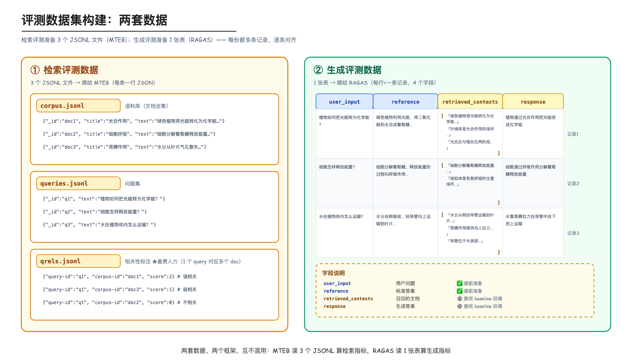The height and width of the screenshot is (362, 632).
Task: Click the "记录1" row label
Action: (x=573, y=134)
